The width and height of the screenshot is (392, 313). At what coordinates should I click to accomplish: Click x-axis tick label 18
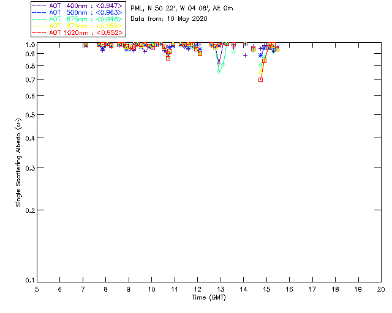[x=335, y=289]
